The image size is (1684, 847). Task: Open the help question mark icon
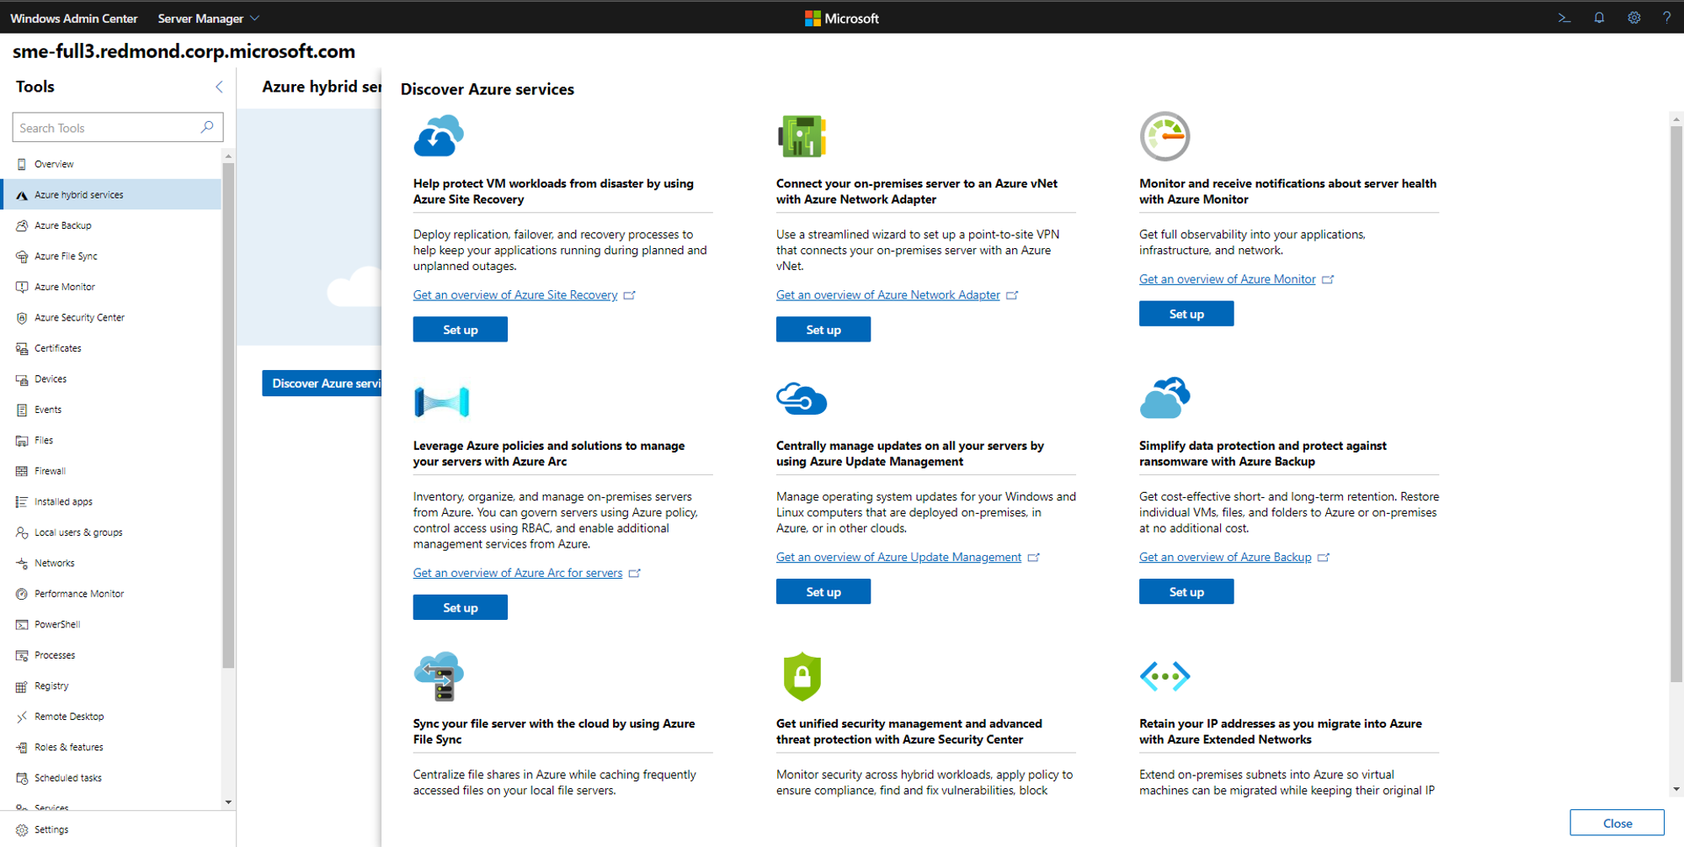(1666, 18)
